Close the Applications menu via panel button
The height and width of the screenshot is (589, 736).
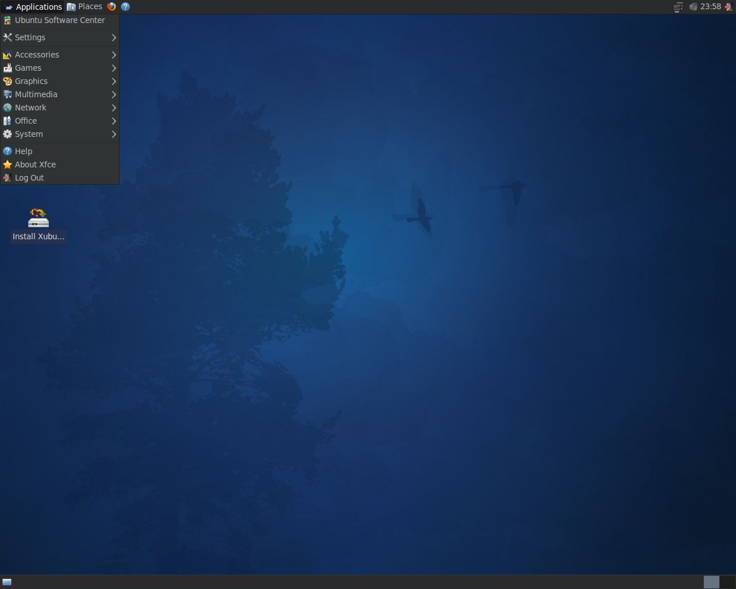click(32, 7)
